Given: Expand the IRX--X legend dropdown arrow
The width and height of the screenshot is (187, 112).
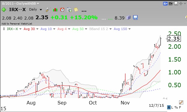Looking at the screenshot, I should [x=20, y=29].
